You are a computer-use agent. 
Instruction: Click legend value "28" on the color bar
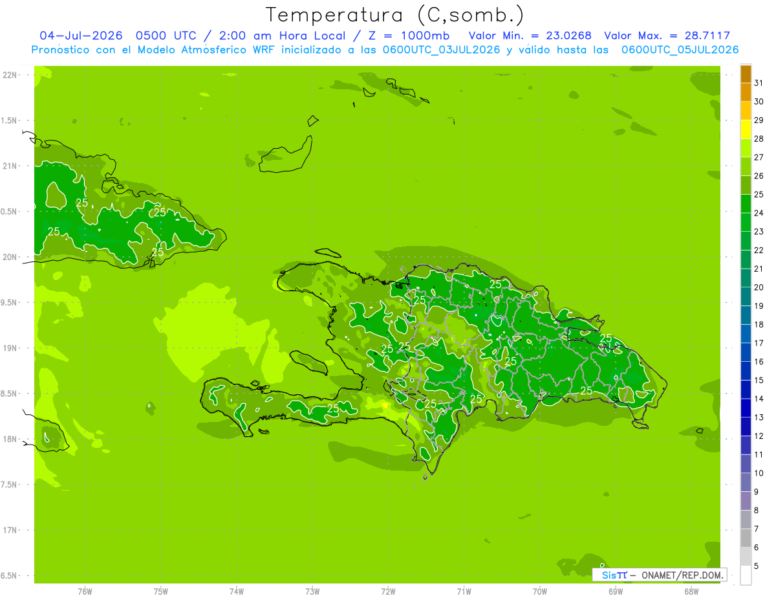coord(759,139)
